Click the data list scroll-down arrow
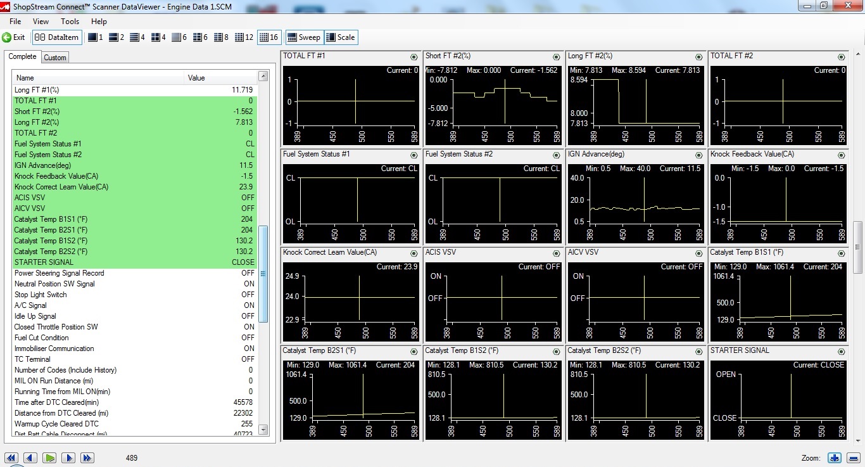The width and height of the screenshot is (865, 467). coord(263,430)
